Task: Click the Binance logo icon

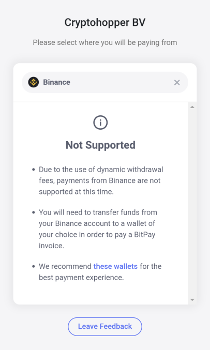Action: 34,82
